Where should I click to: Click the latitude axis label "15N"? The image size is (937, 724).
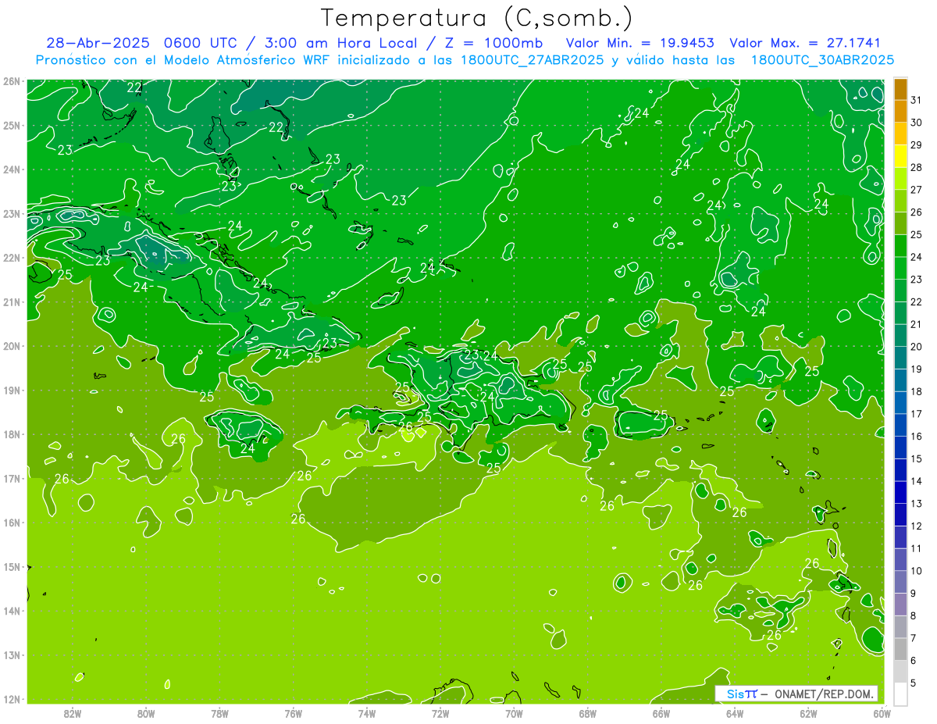(x=12, y=567)
